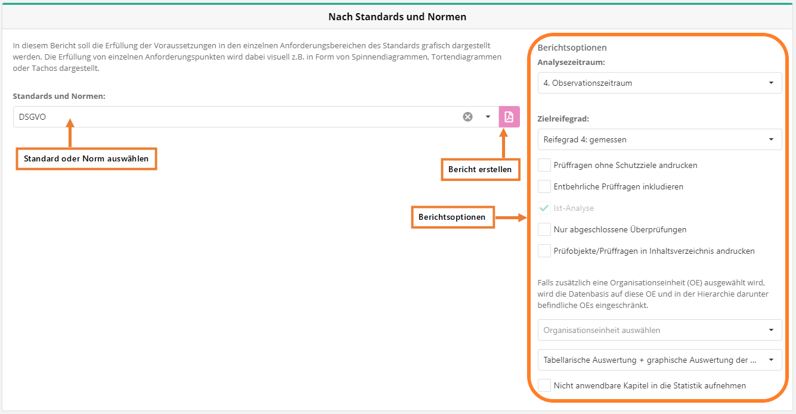This screenshot has width=796, height=414.
Task: Open the Zielreifegrad dropdown
Action: point(659,139)
